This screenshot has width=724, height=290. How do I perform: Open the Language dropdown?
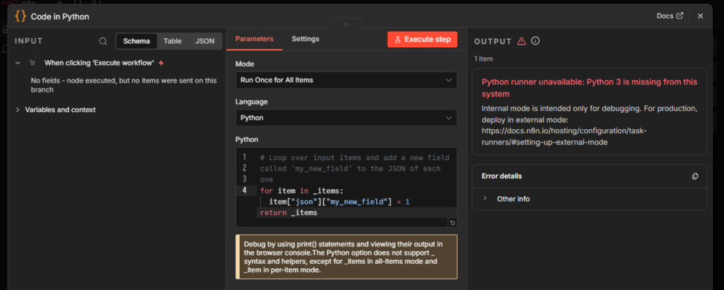click(x=346, y=118)
